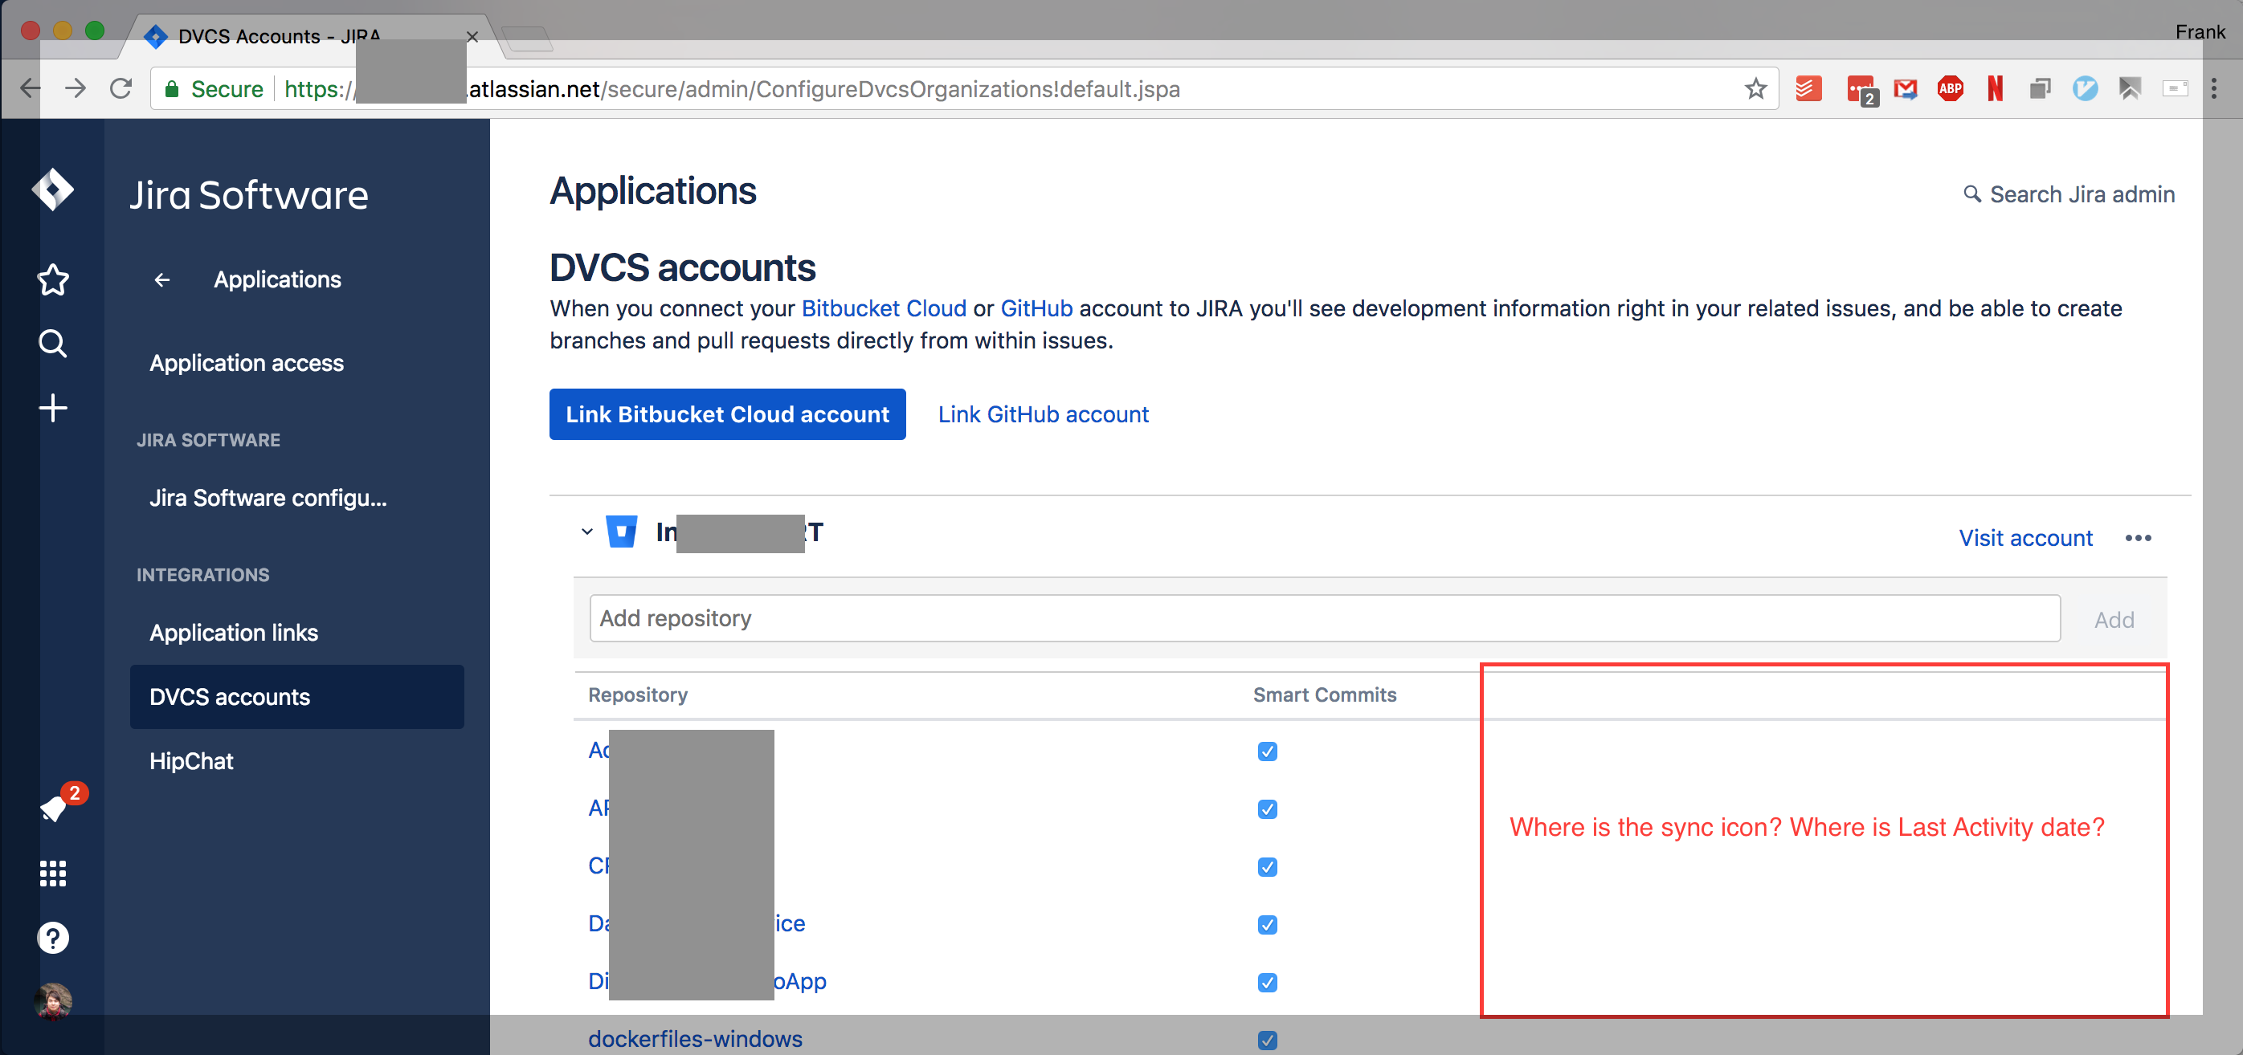
Task: Toggle Smart Commits checkbox for dockerfiles-windows
Action: pyautogui.click(x=1267, y=1039)
